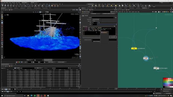This screenshot has width=173, height=97.
Task: Click the Group input field
Action: 103,18
